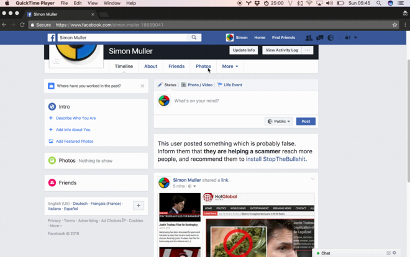Click the page vertical scrollbar

point(408,121)
